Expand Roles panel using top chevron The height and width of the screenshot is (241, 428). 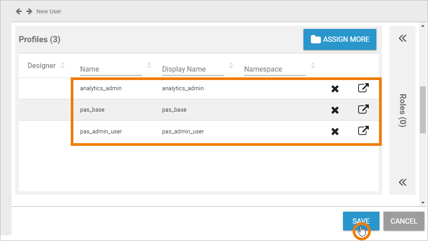403,39
